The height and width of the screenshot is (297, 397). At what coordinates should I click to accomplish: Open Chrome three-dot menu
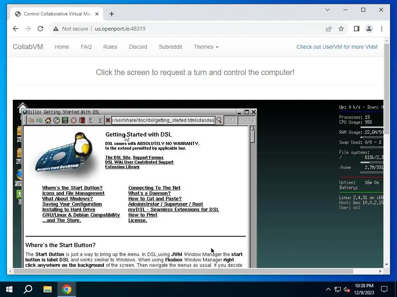click(x=381, y=29)
